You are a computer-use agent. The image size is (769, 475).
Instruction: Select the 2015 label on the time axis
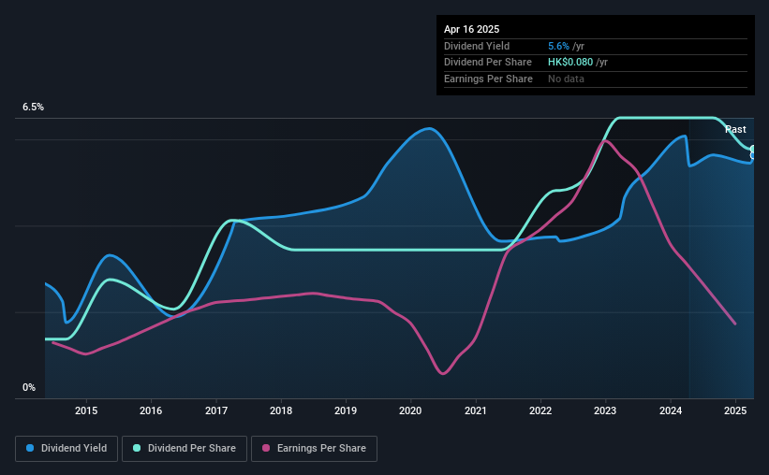(x=86, y=410)
